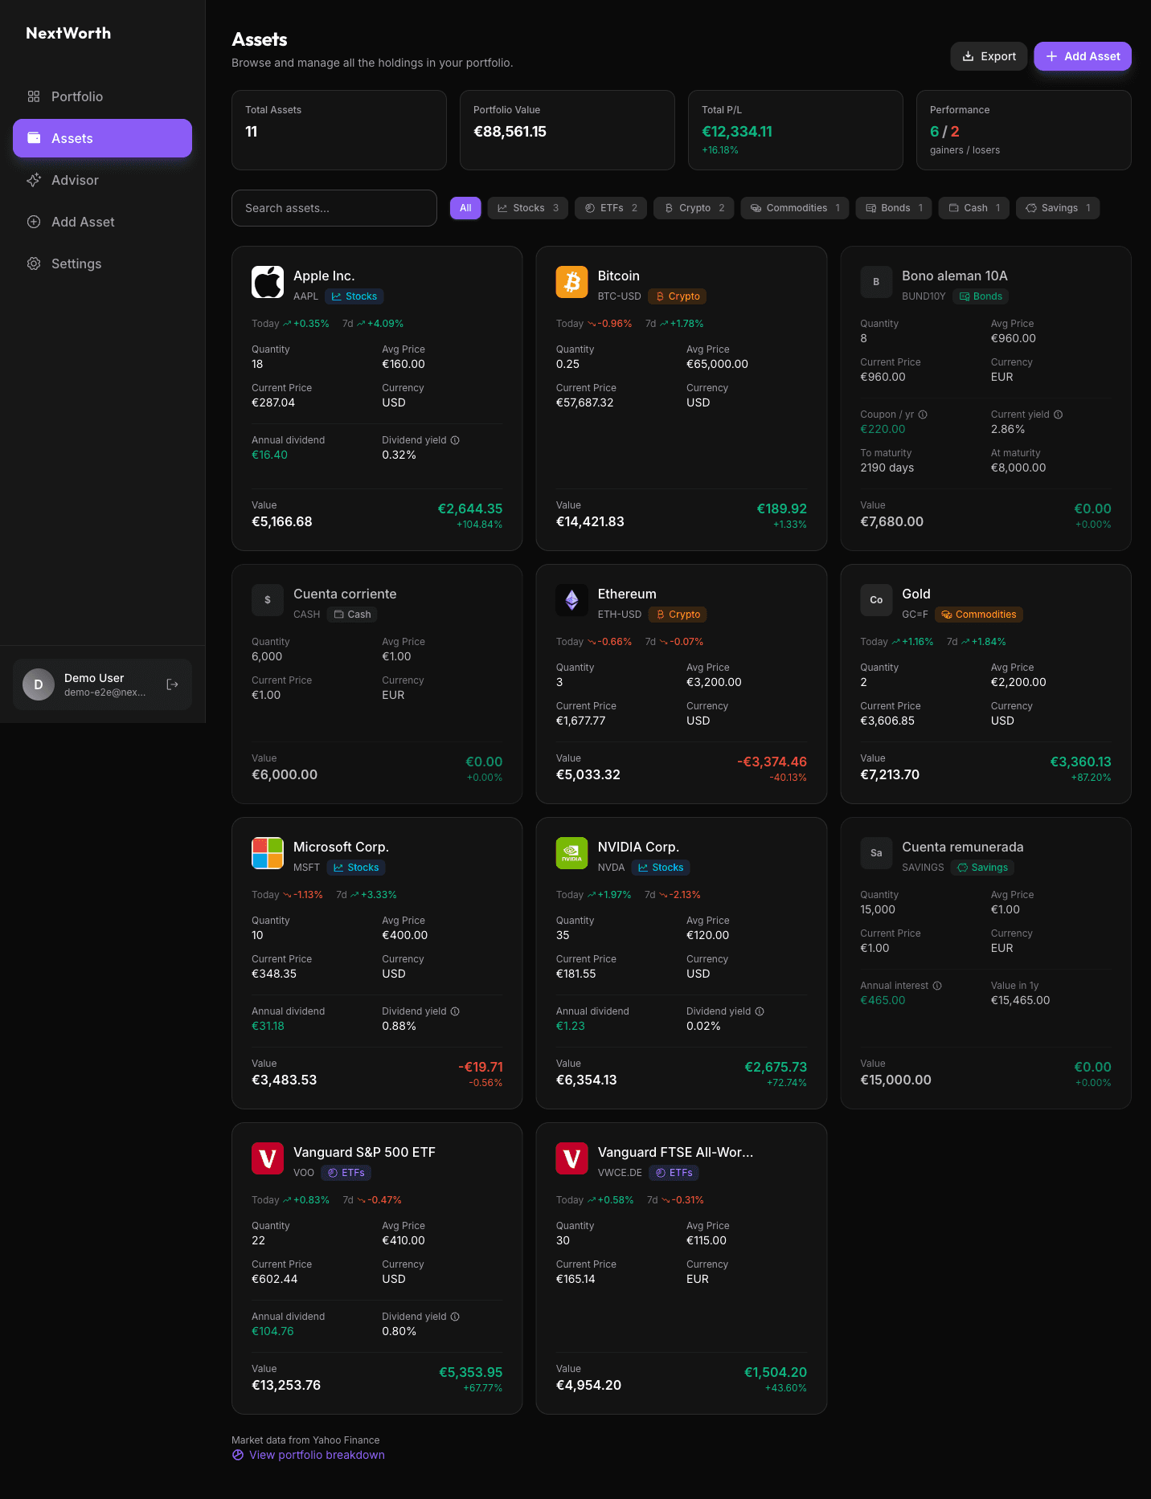Click the Savings tag on Cuenta remunerada
Screen dimensions: 1151x1499
pyautogui.click(x=982, y=868)
